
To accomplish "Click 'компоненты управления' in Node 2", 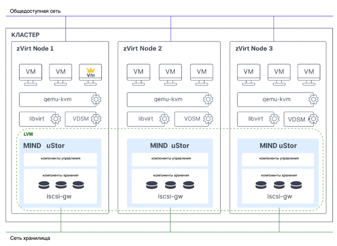I will click(x=171, y=158).
